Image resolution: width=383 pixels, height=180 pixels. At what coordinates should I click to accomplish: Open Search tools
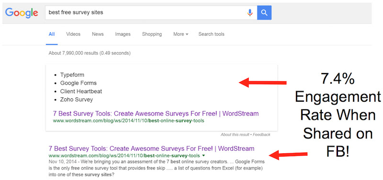pos(211,34)
